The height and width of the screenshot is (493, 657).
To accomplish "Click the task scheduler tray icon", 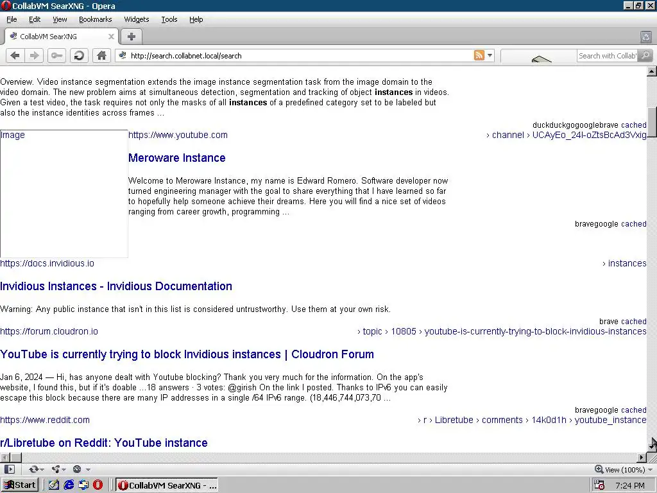I will [x=599, y=485].
